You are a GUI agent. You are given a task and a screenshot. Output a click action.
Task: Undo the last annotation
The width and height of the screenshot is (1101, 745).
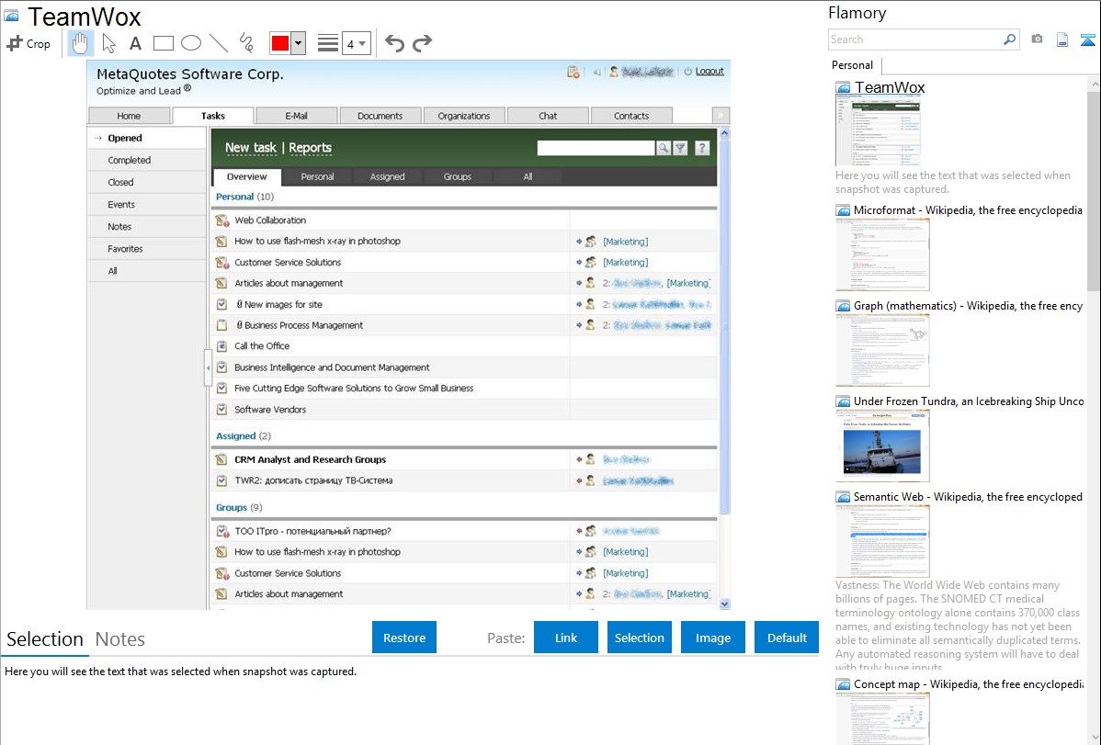pos(394,43)
